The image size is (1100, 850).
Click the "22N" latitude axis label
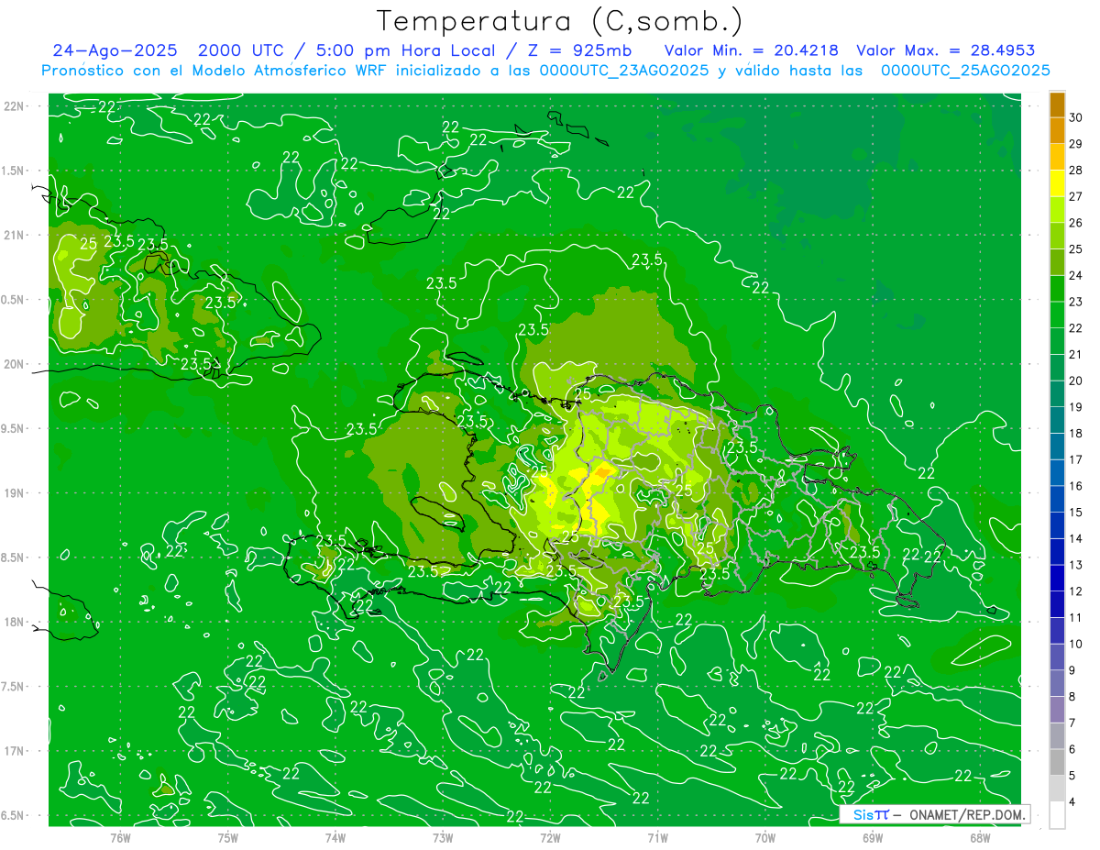pos(15,106)
